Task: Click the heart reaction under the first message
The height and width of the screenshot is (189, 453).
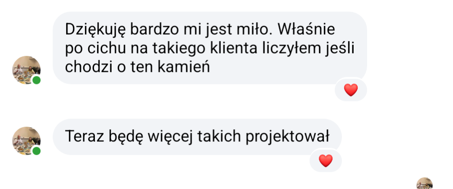Action: (x=351, y=90)
